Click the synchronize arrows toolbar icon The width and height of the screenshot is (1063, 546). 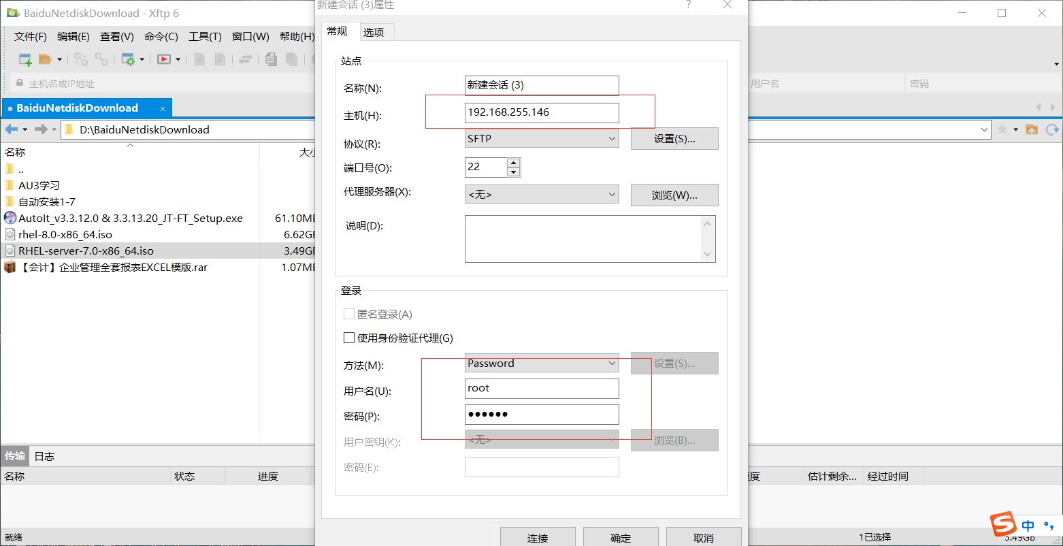pyautogui.click(x=246, y=59)
